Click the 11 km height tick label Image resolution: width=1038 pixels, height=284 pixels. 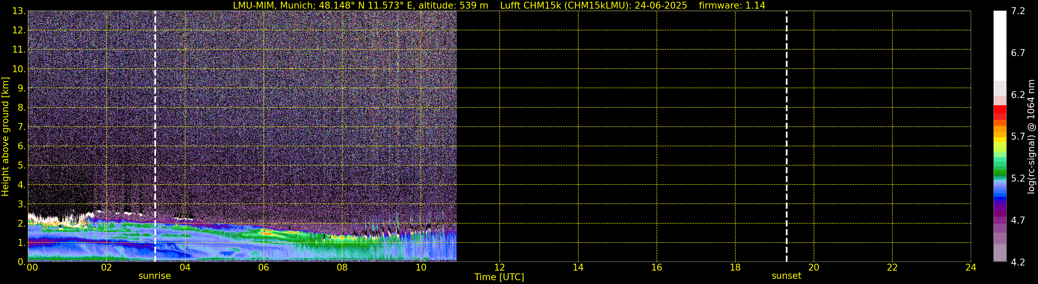click(19, 50)
